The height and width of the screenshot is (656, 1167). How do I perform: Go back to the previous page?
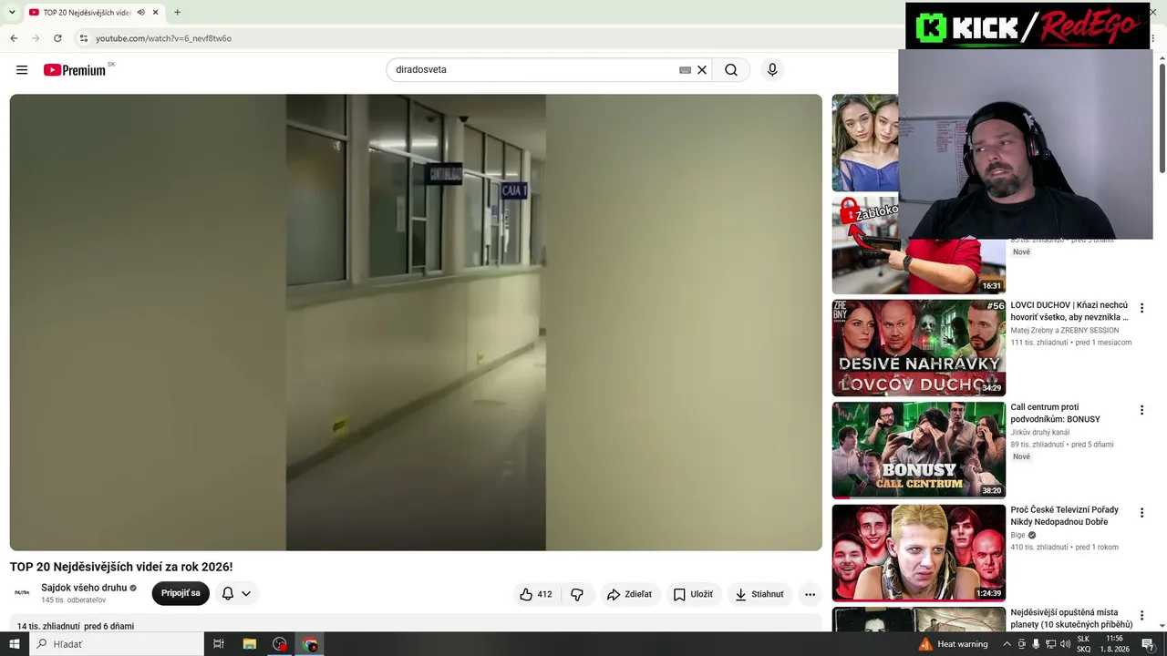point(14,38)
